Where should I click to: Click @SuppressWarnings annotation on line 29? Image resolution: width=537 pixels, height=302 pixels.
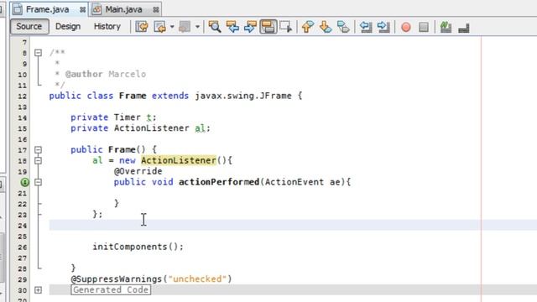coord(116,279)
